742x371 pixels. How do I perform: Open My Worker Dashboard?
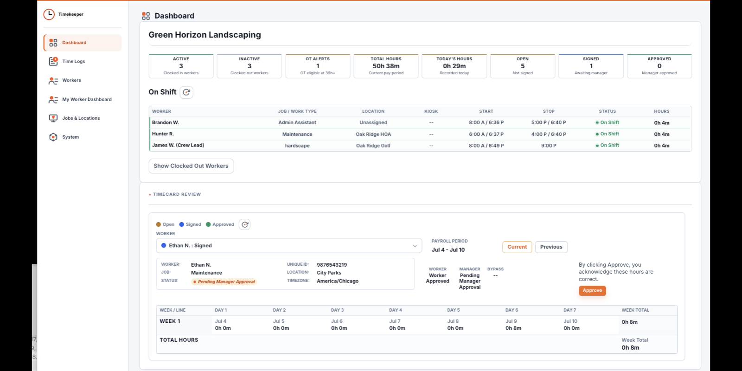[x=83, y=100]
